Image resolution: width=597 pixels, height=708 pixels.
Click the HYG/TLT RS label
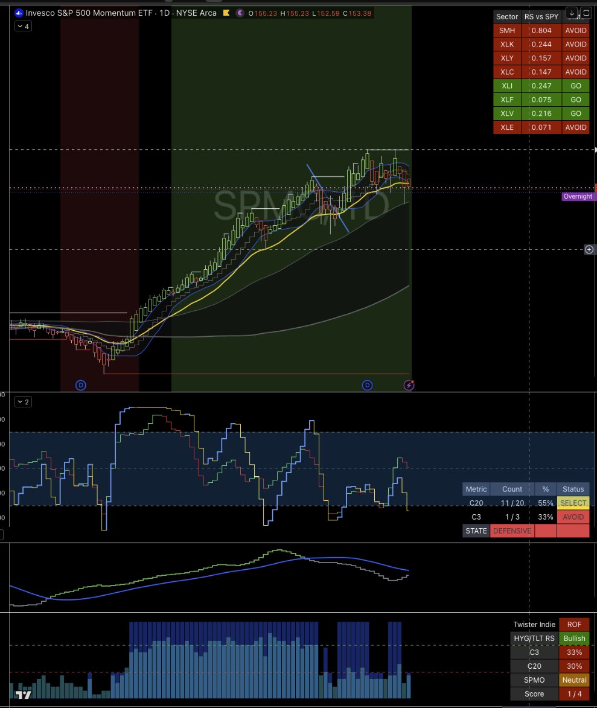click(x=534, y=639)
